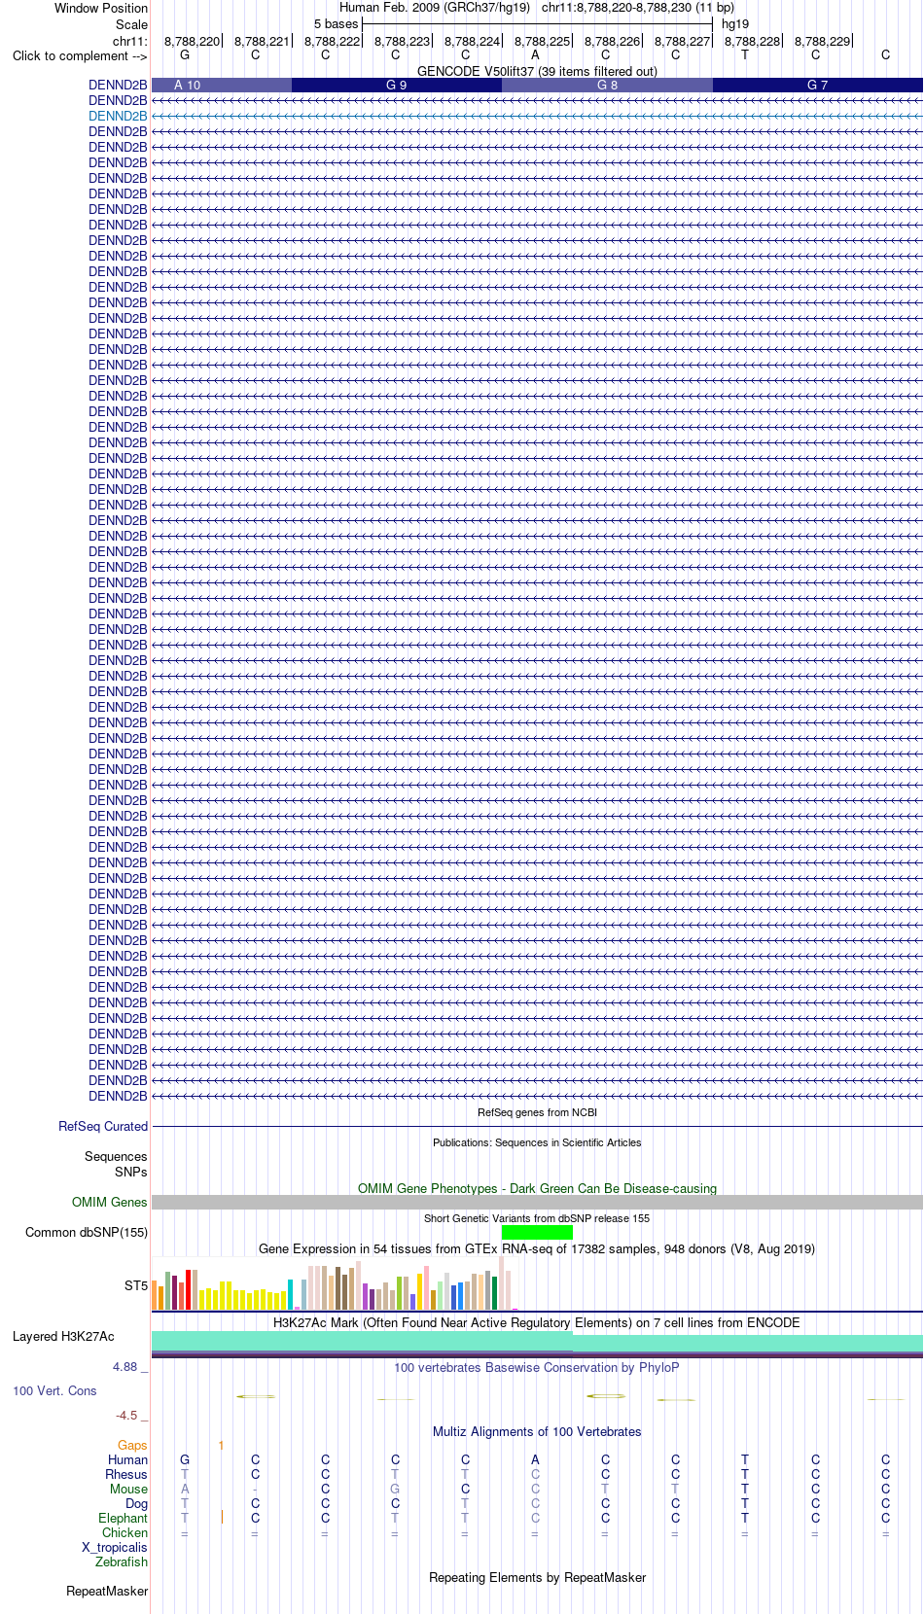Open the OMIM Genes track label
The image size is (924, 1614).
point(110,1202)
